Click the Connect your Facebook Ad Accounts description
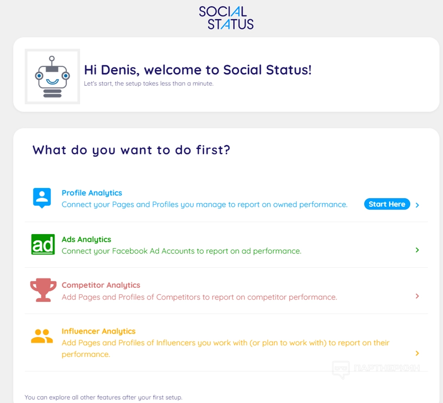 [181, 251]
